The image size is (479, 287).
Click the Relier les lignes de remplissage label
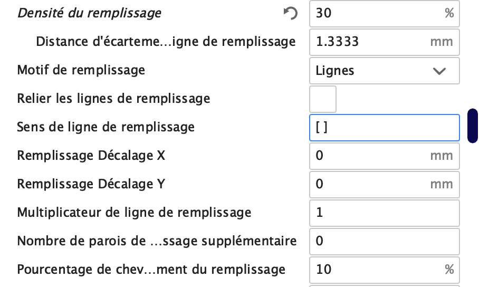coord(113,98)
